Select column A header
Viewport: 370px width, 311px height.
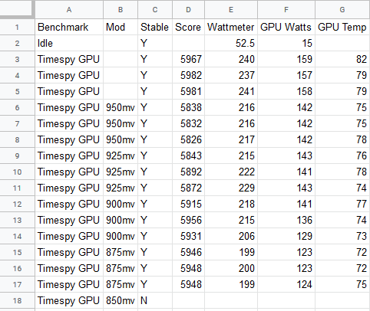click(69, 9)
